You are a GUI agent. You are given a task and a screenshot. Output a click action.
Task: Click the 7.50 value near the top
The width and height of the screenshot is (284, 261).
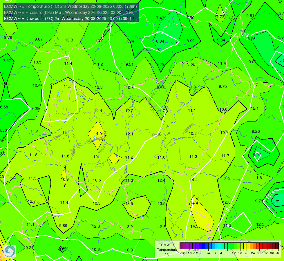pyautogui.click(x=190, y=18)
